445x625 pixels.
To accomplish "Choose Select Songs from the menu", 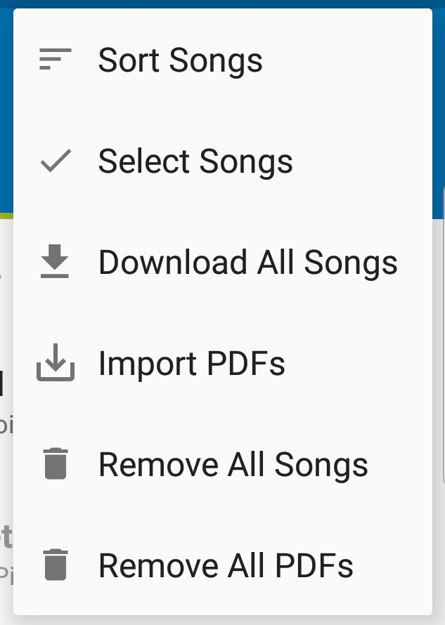I will (x=223, y=161).
